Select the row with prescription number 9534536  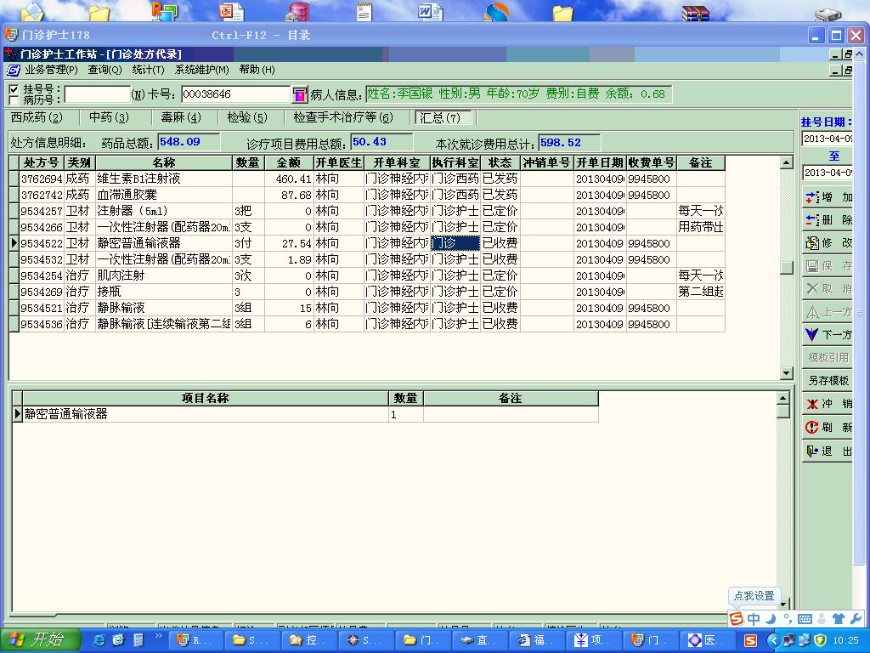(367, 324)
